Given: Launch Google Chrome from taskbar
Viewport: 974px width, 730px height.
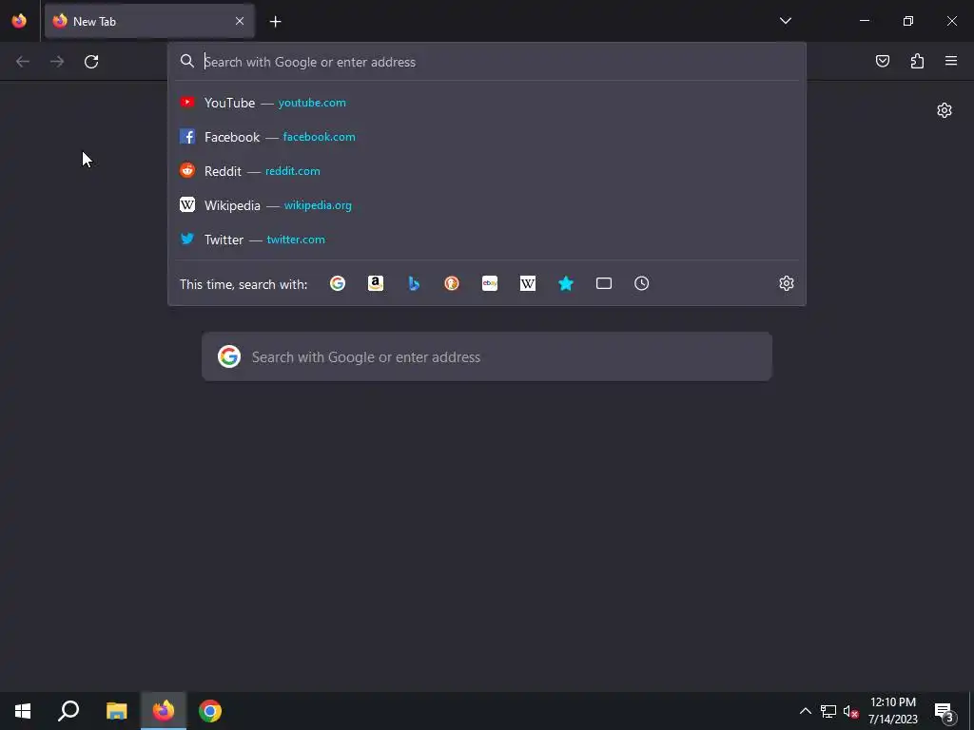Looking at the screenshot, I should (210, 711).
